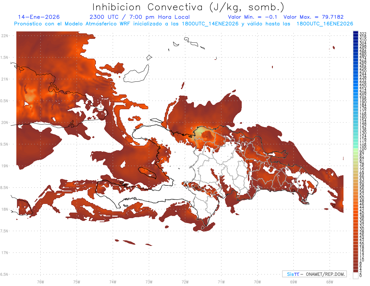Click the '20N' latitude label
This screenshot has height=286, width=370.
point(5,122)
